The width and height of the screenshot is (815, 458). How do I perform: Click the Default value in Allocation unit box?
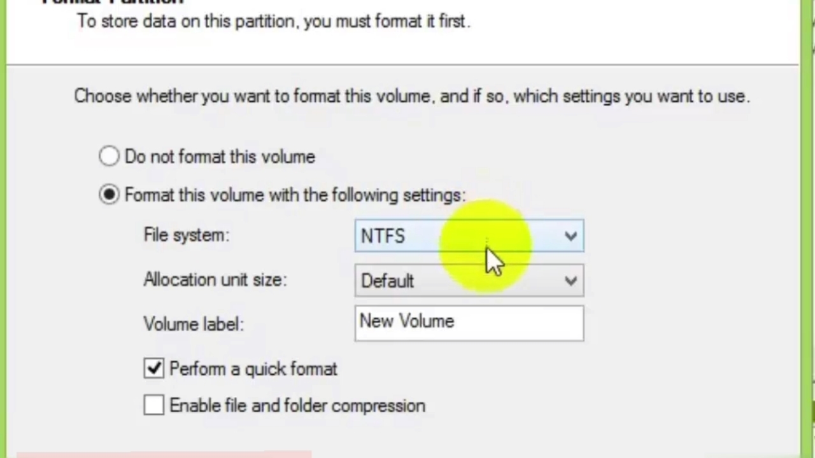387,281
